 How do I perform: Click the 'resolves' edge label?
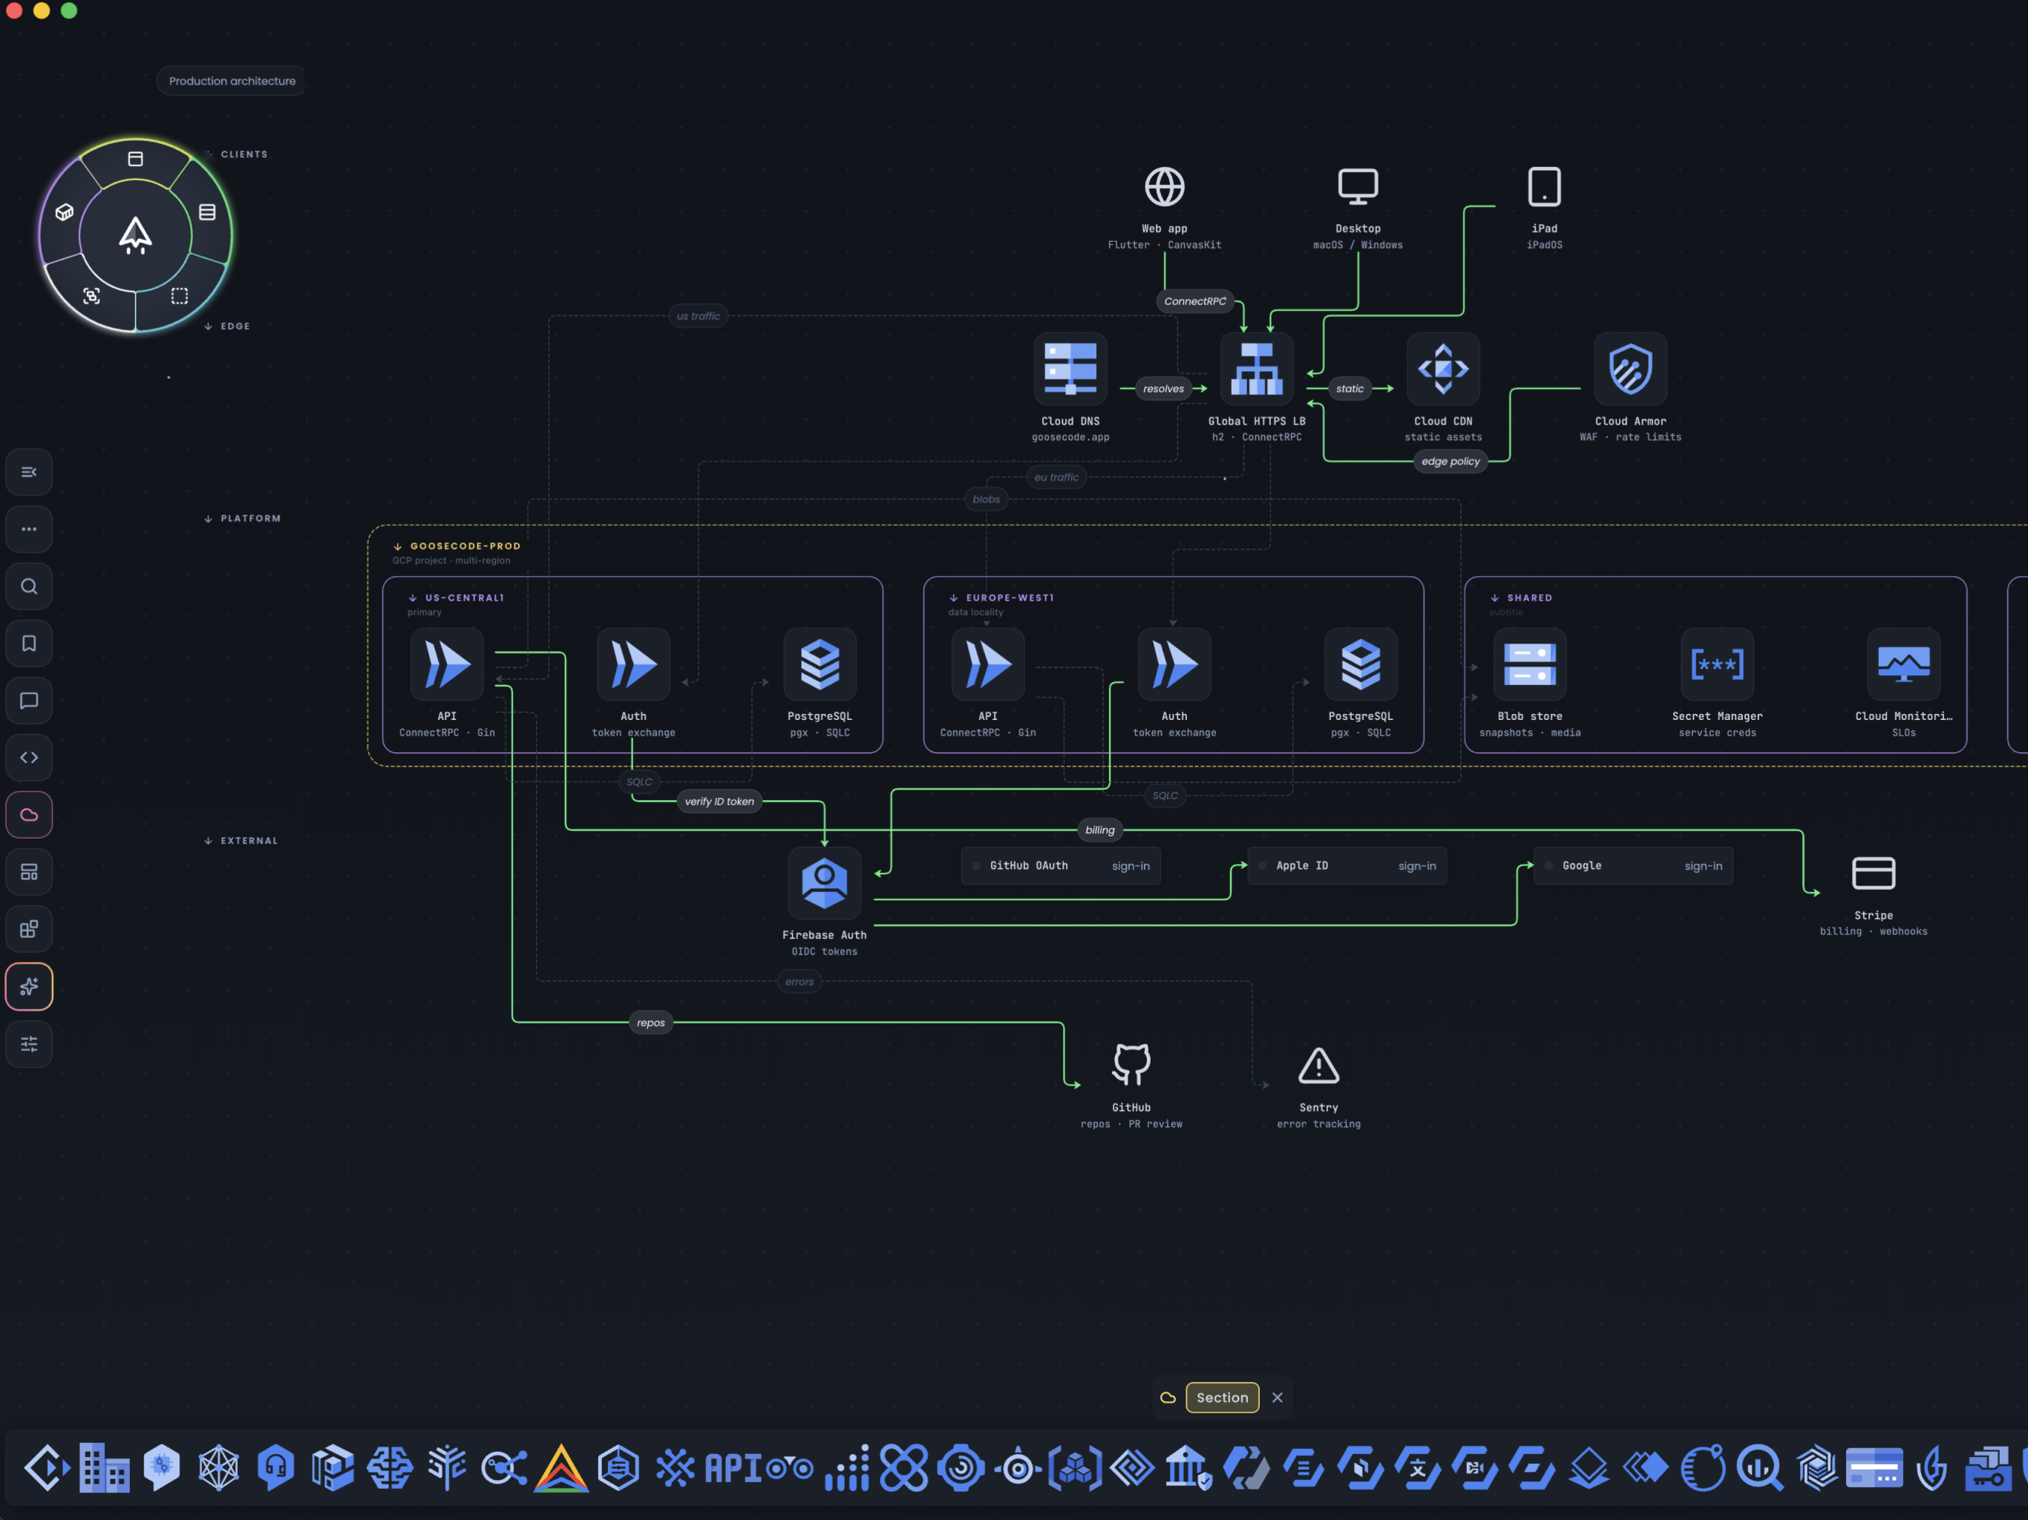1163,389
